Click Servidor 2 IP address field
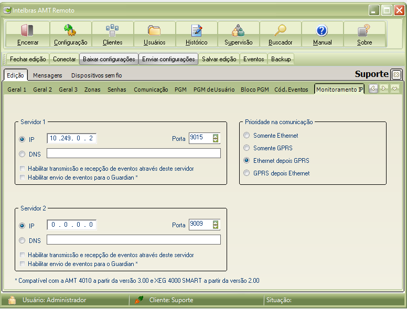The height and width of the screenshot is (310, 407). (72, 225)
